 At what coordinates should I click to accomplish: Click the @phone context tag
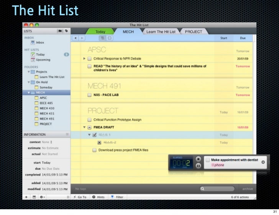click(x=218, y=165)
